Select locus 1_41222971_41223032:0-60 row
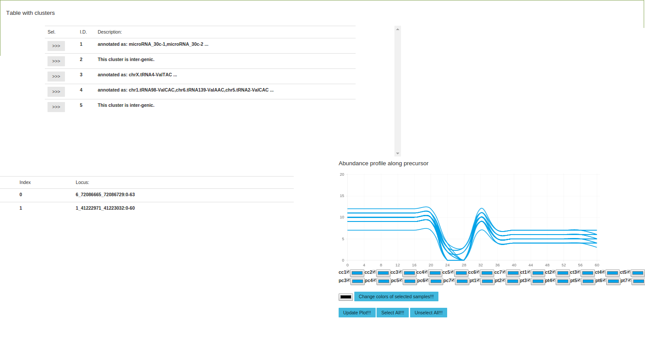645x361 pixels. point(105,208)
